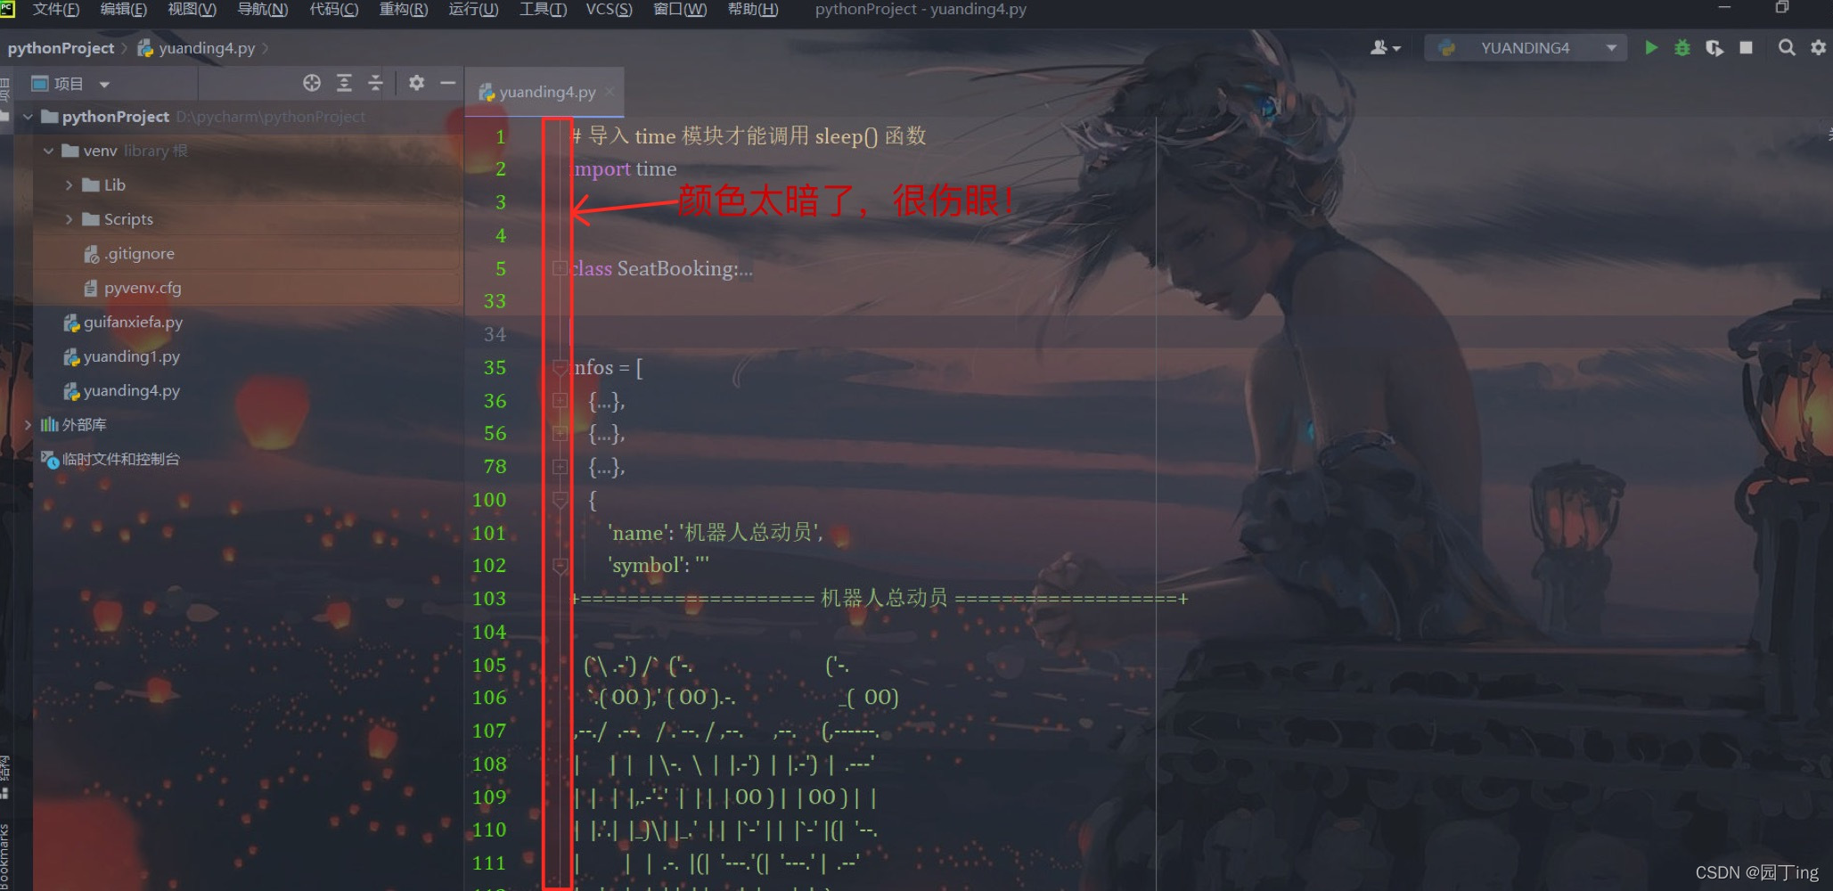Collapse all in project panel

click(375, 83)
